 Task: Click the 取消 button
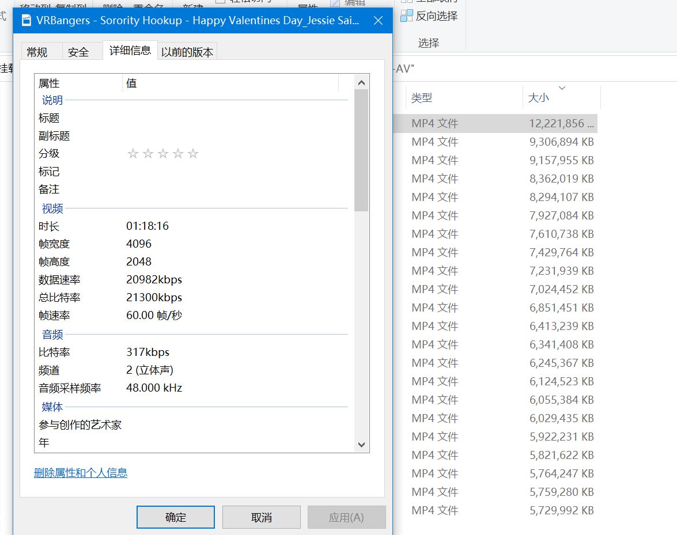click(x=261, y=517)
